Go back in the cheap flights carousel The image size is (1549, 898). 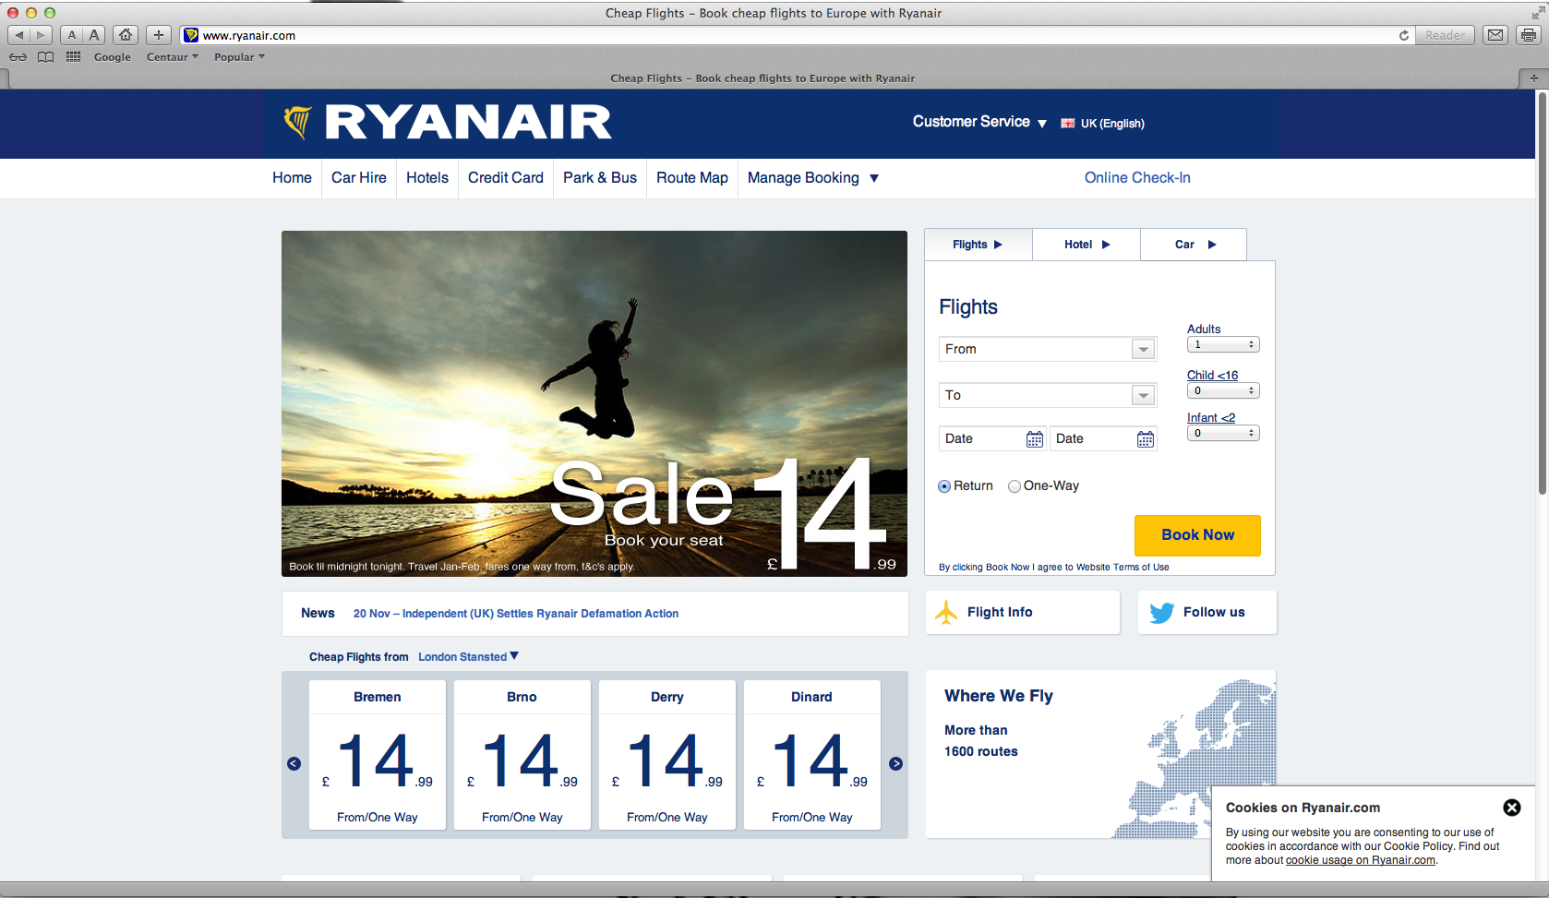pyautogui.click(x=294, y=763)
